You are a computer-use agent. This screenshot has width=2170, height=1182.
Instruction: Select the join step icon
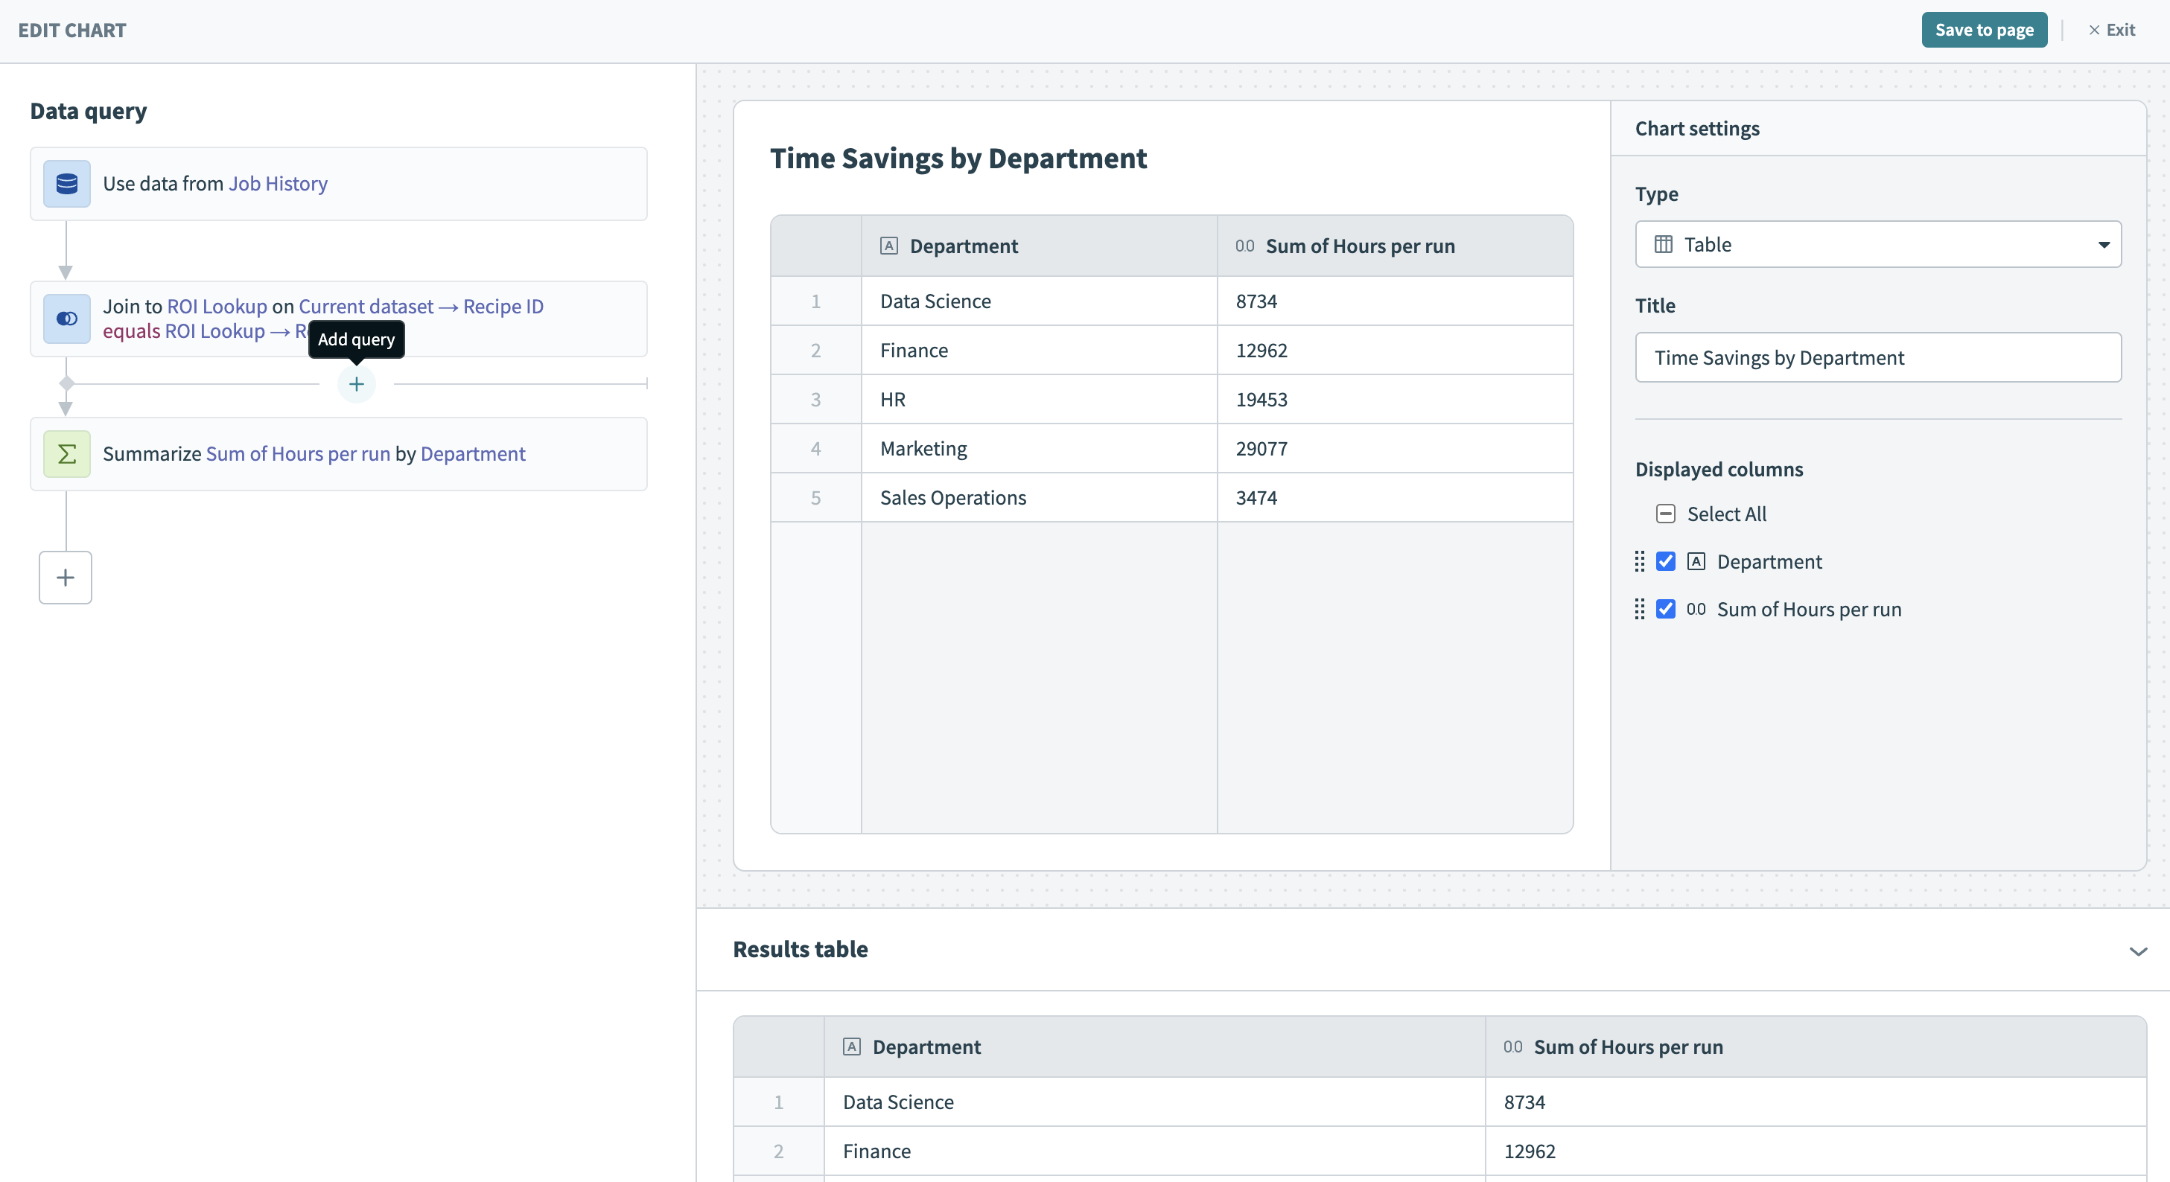click(x=66, y=319)
